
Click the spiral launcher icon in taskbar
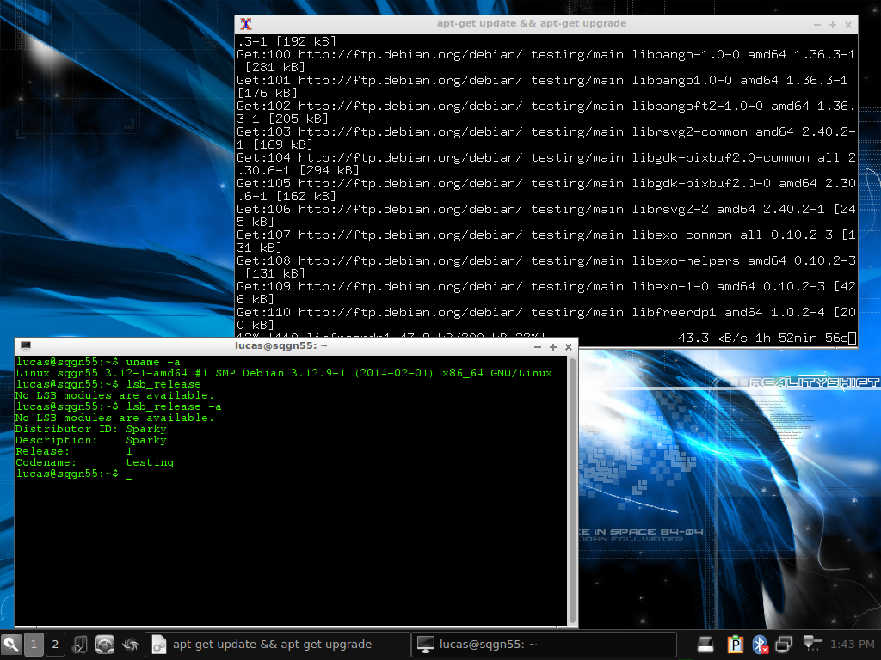pos(131,645)
